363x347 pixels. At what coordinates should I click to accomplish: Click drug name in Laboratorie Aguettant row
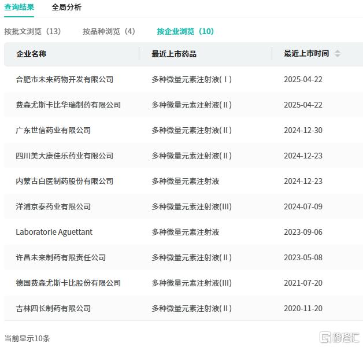click(x=186, y=232)
